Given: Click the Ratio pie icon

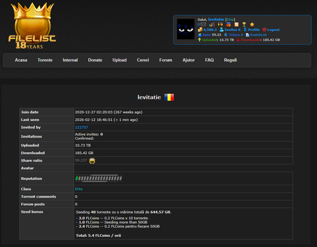Looking at the screenshot, I should (200, 35).
